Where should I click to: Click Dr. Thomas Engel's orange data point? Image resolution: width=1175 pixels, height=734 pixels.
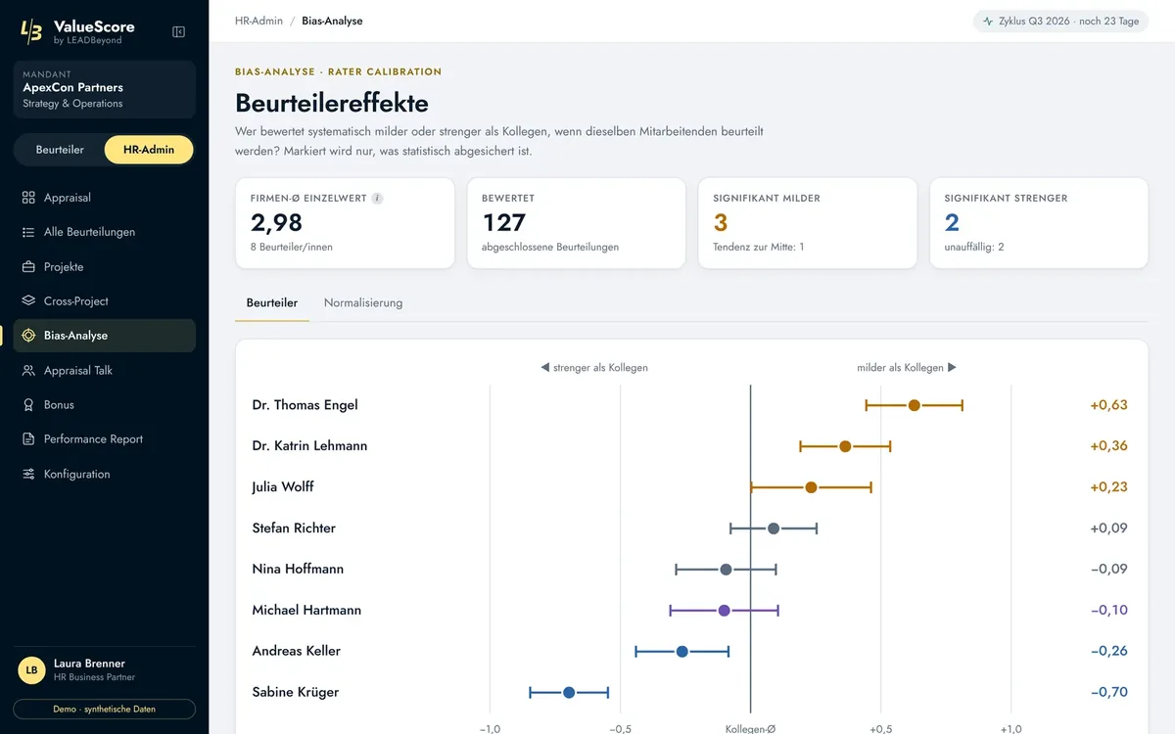914,405
